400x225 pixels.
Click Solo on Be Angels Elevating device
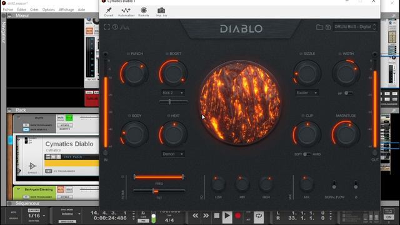coord(69,189)
